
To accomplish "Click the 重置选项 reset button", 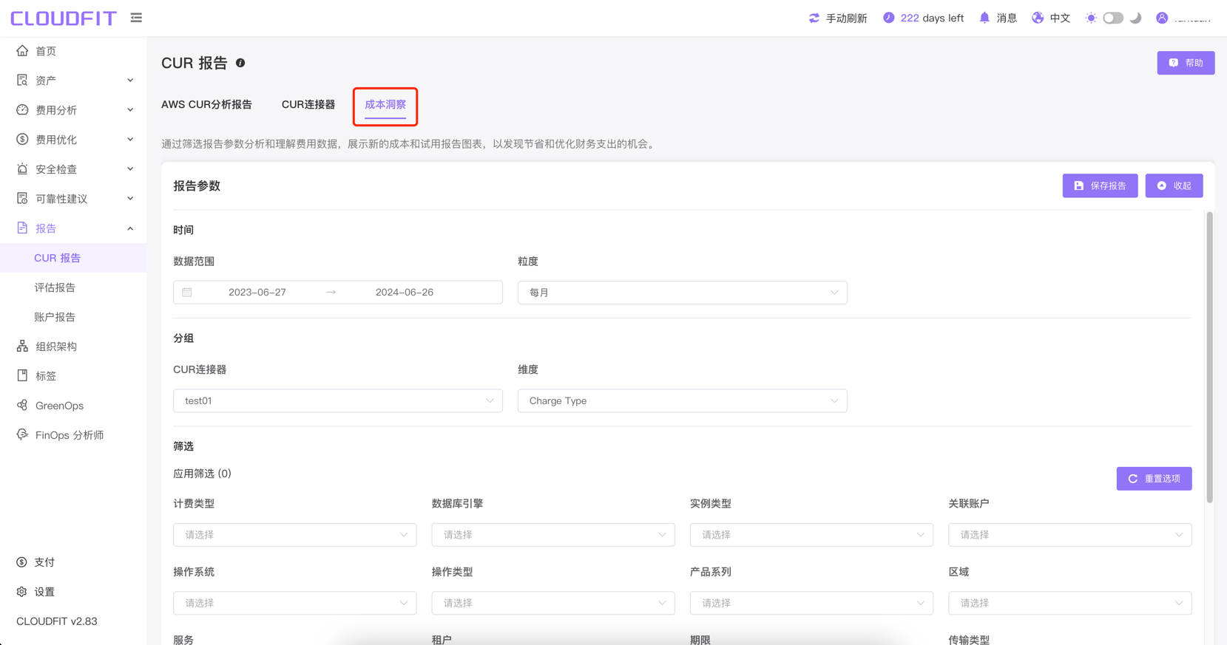I will [x=1154, y=479].
